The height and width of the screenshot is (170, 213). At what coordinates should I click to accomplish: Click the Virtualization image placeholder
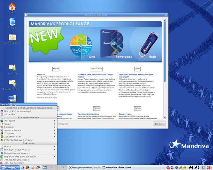coord(97,69)
